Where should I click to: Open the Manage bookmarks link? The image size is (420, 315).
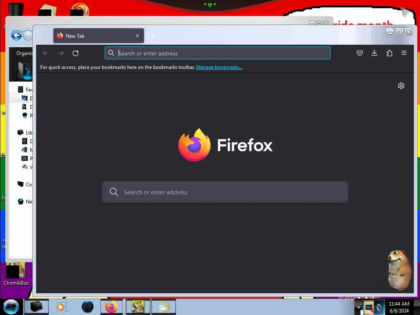[x=219, y=67]
